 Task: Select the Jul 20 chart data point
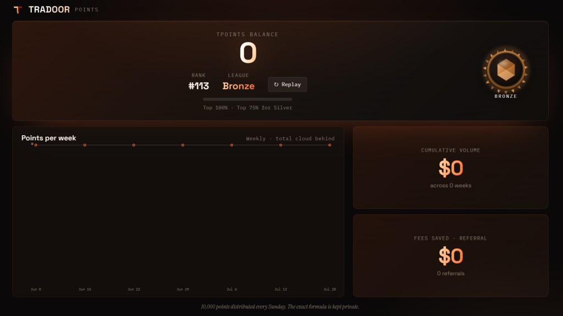pyautogui.click(x=330, y=145)
